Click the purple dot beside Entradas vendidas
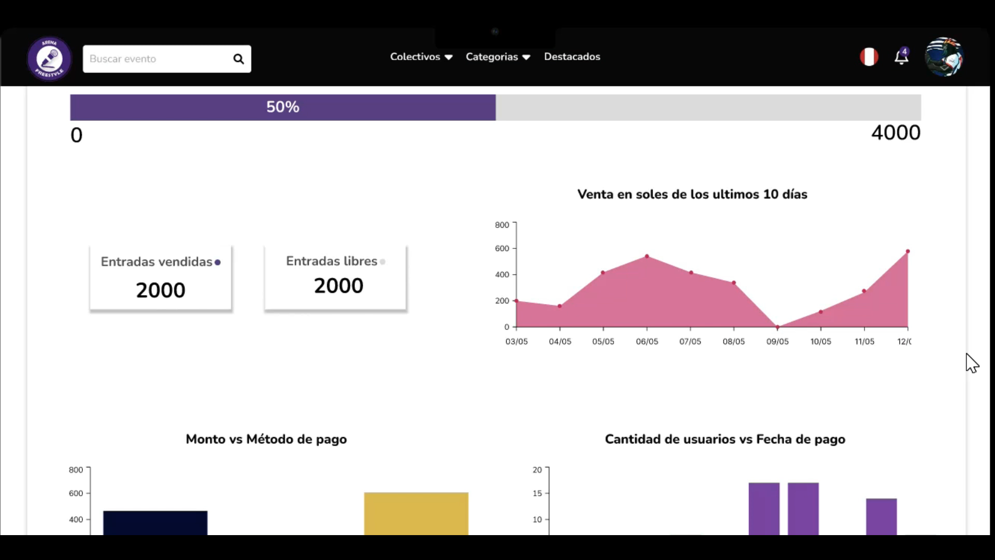Viewport: 995px width, 560px height. (x=218, y=262)
